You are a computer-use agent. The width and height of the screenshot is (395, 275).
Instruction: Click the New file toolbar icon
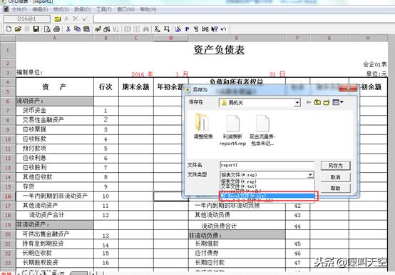click(9, 29)
